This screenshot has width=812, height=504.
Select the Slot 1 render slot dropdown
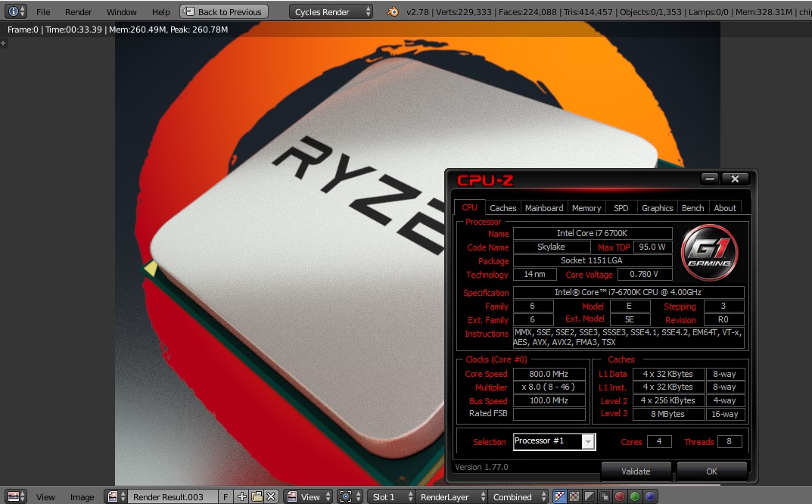pyautogui.click(x=391, y=496)
